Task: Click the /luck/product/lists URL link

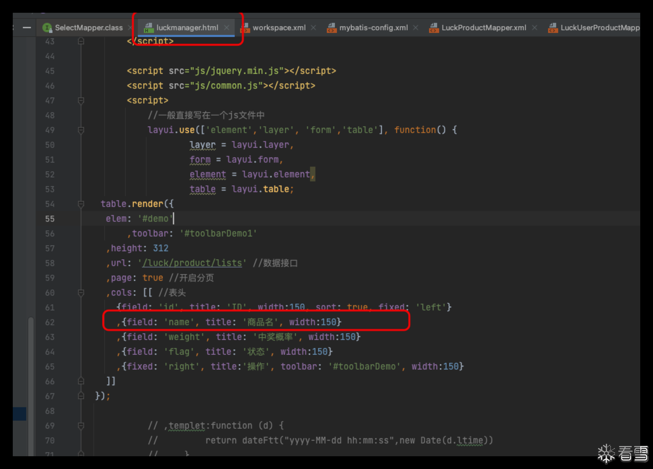Action: pyautogui.click(x=192, y=263)
